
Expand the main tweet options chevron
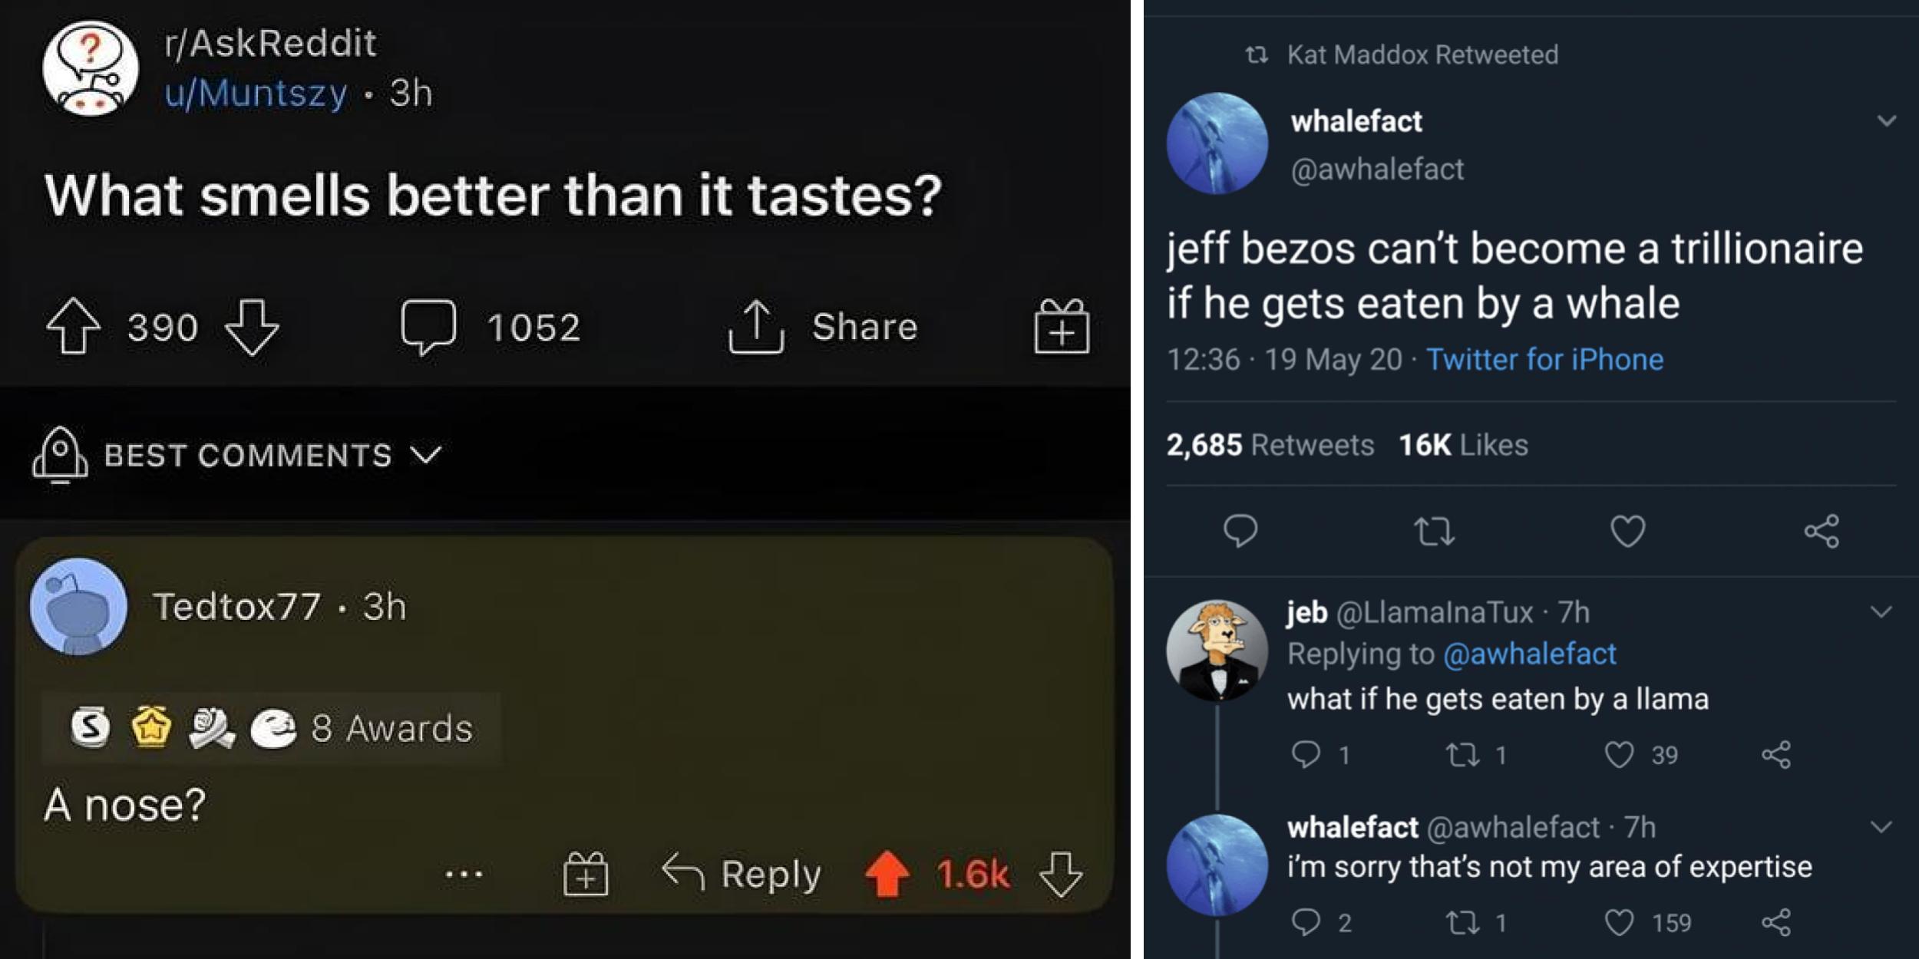[1886, 121]
